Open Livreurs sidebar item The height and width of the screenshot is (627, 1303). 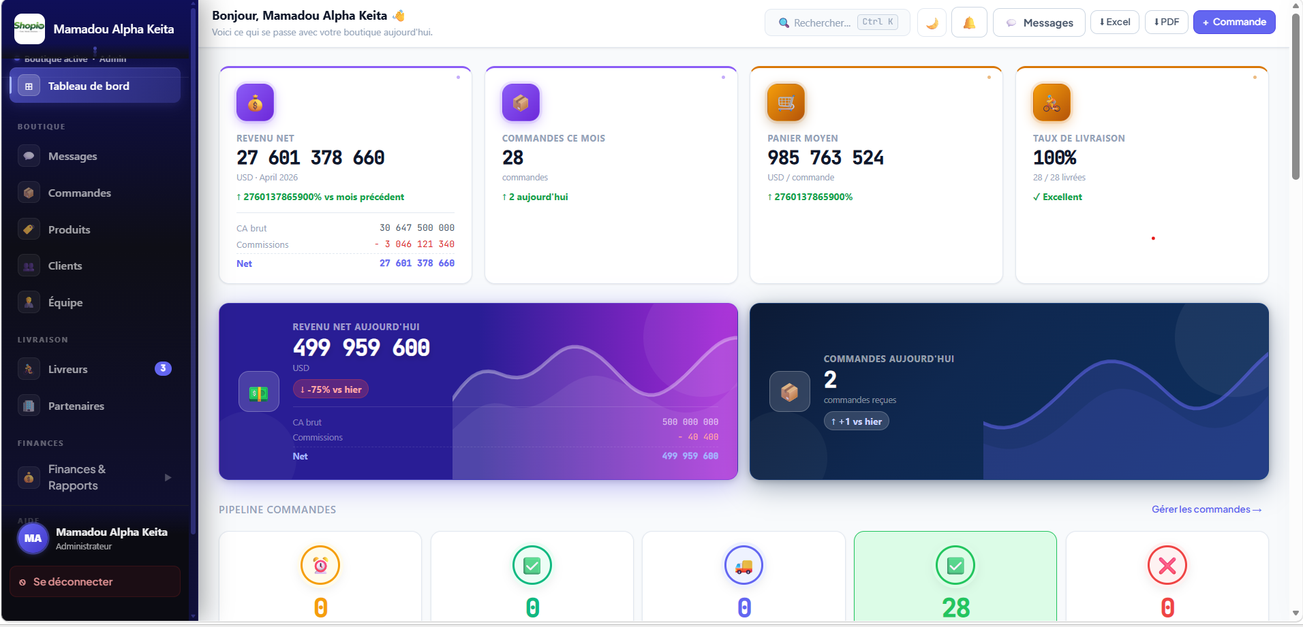95,369
